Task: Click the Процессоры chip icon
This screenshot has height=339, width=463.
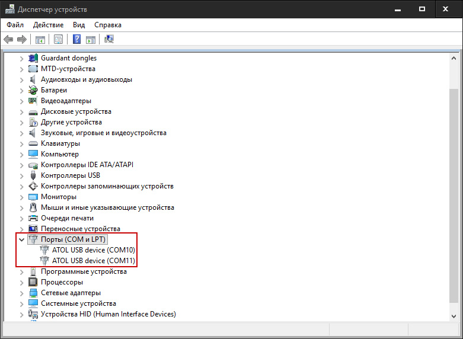Action: coord(33,282)
